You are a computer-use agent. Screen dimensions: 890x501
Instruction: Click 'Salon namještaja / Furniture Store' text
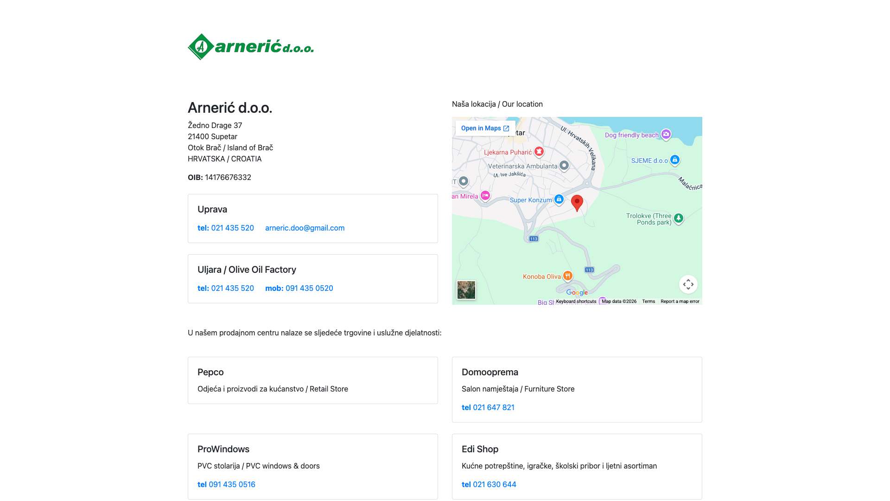(518, 389)
